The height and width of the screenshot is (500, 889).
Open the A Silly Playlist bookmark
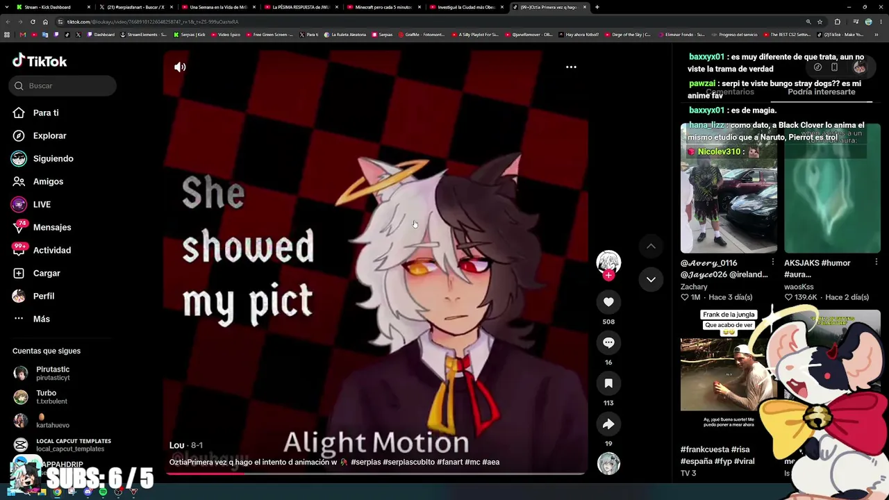coord(474,34)
